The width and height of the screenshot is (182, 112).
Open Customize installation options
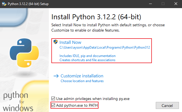tap(82, 76)
